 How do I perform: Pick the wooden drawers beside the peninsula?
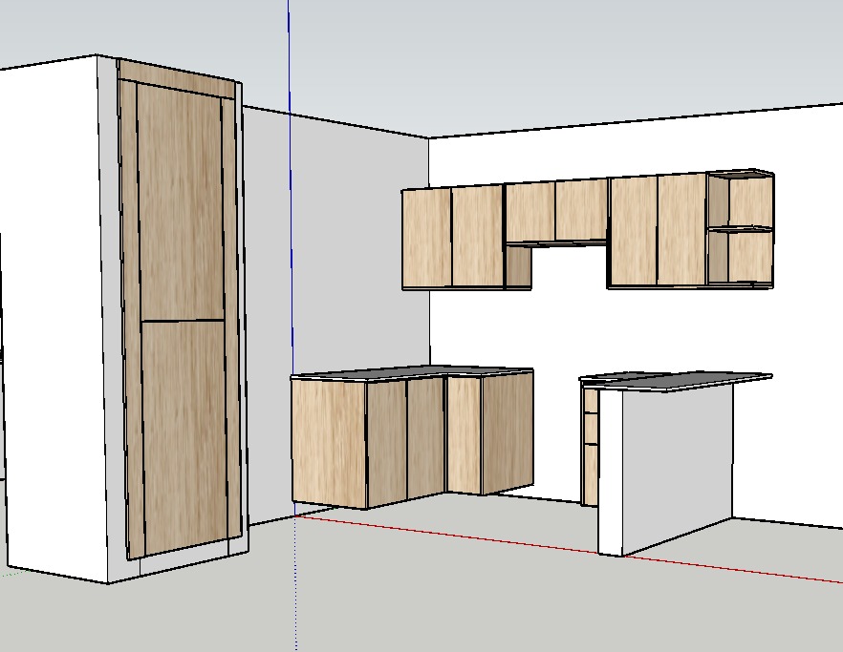click(590, 449)
